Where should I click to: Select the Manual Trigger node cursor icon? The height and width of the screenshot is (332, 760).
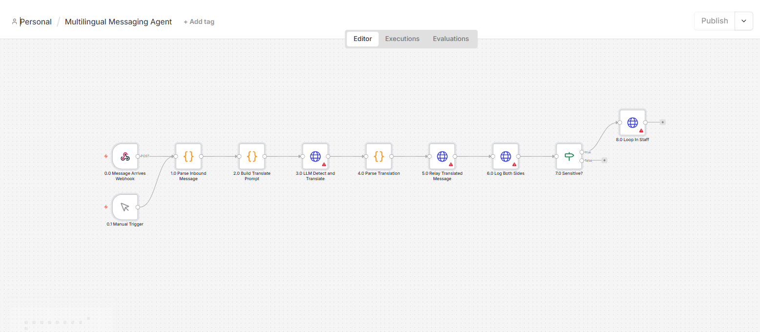pyautogui.click(x=125, y=207)
